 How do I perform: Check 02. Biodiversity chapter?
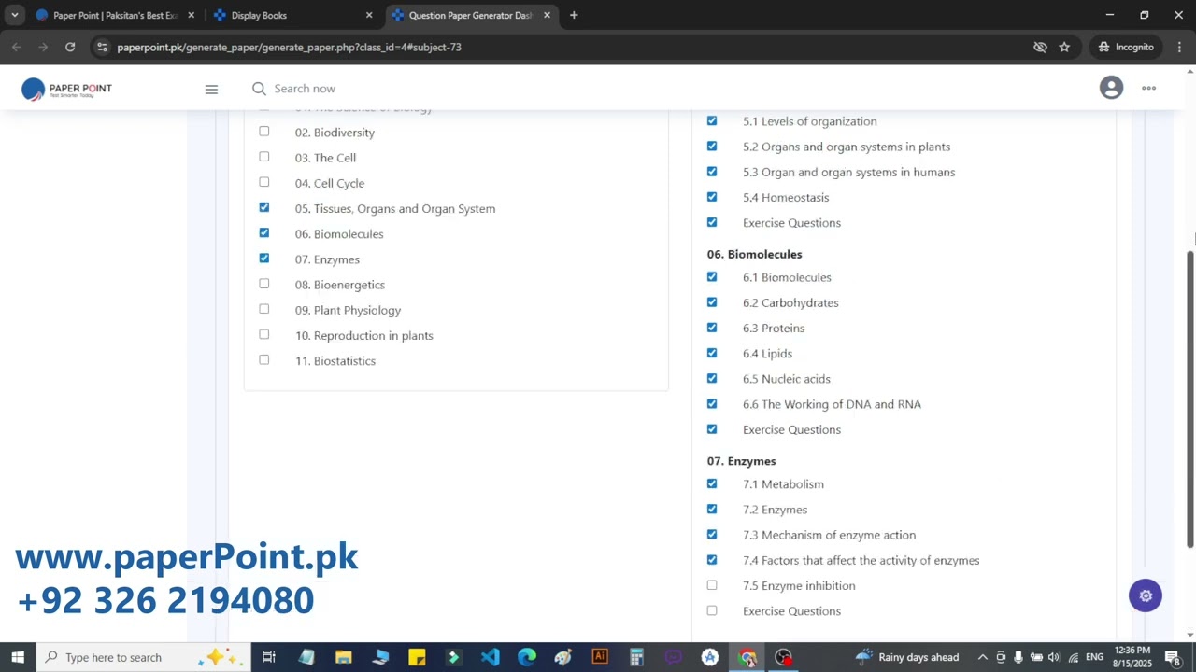click(x=264, y=132)
